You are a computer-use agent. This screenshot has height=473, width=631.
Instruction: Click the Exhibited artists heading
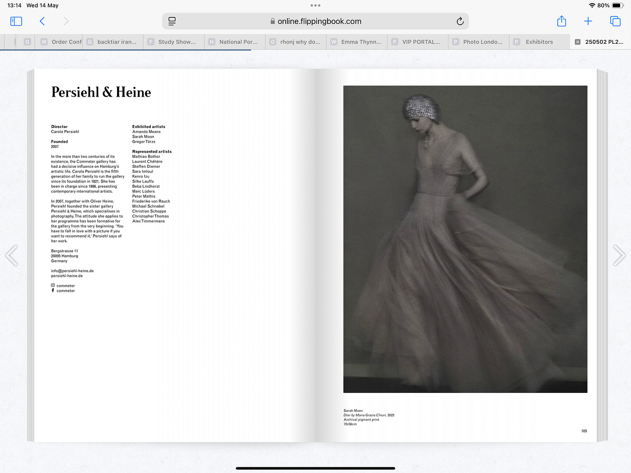coord(149,127)
